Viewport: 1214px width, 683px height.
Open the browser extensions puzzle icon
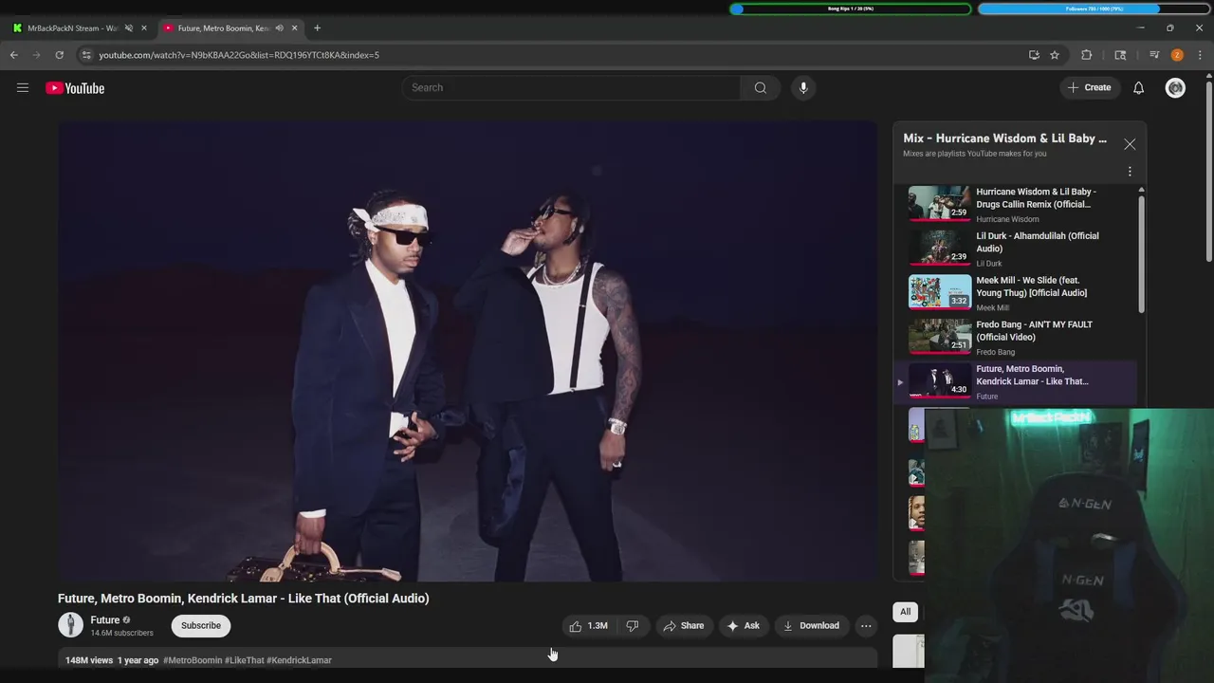tap(1087, 55)
